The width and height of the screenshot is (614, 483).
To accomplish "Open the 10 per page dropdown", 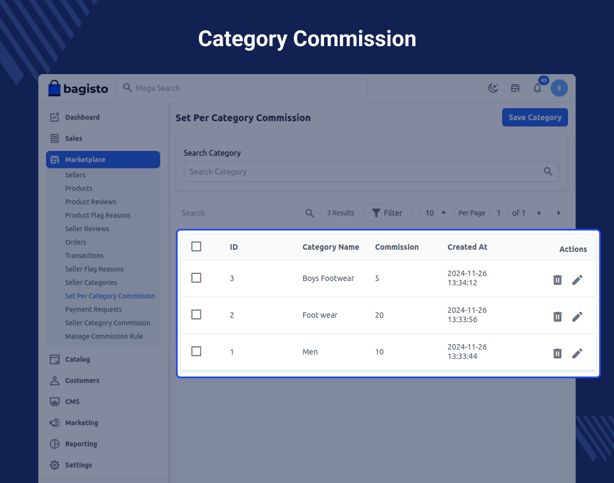I will pyautogui.click(x=437, y=213).
